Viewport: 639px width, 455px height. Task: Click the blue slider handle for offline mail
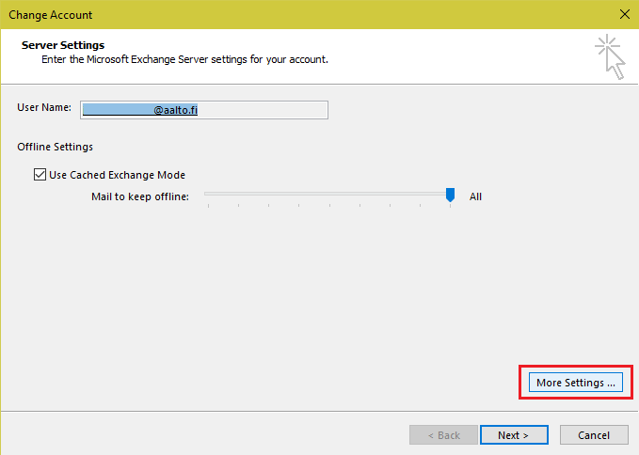tap(450, 195)
